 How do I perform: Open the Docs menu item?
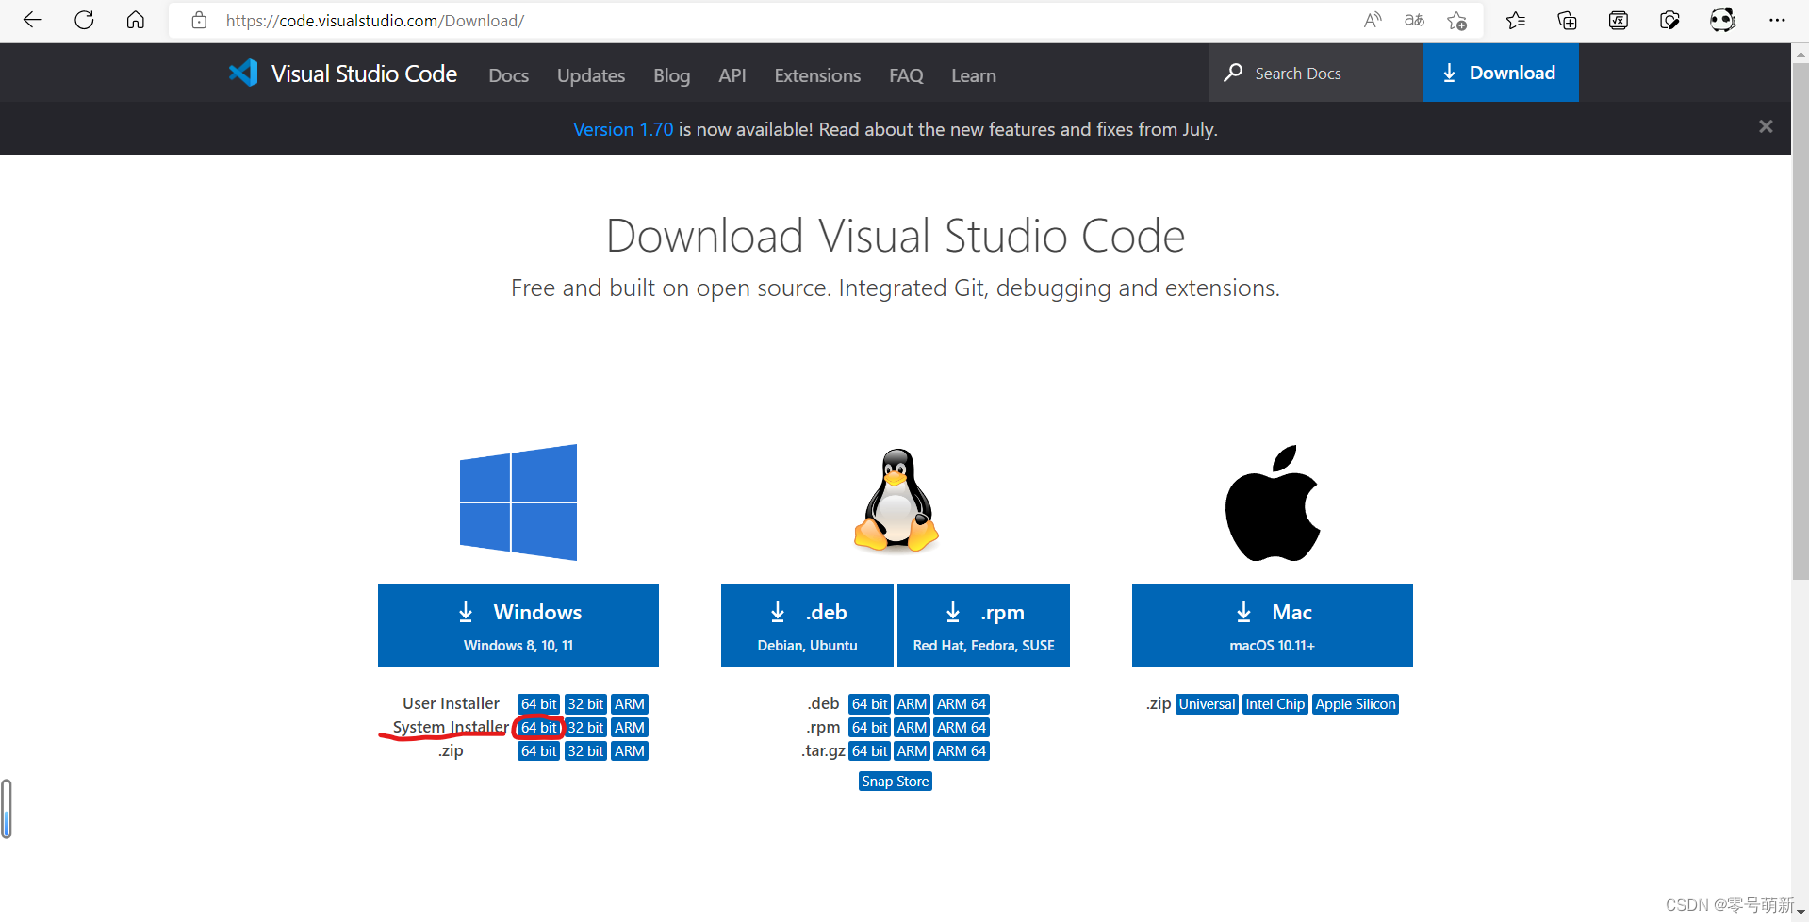pyautogui.click(x=508, y=75)
